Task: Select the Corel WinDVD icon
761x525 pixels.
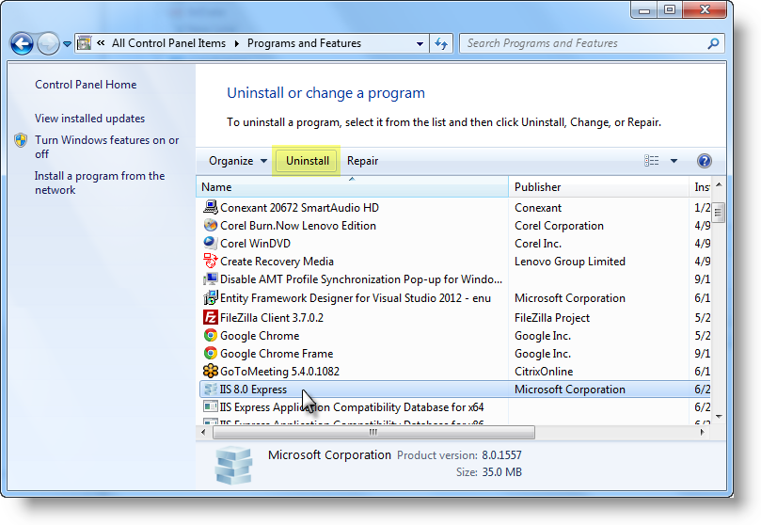Action: pos(210,243)
